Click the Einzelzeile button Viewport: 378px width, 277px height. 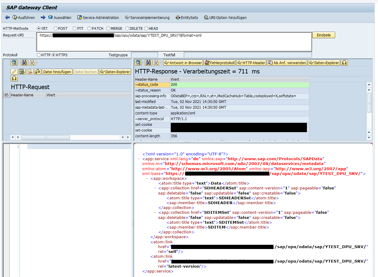pyautogui.click(x=324, y=35)
